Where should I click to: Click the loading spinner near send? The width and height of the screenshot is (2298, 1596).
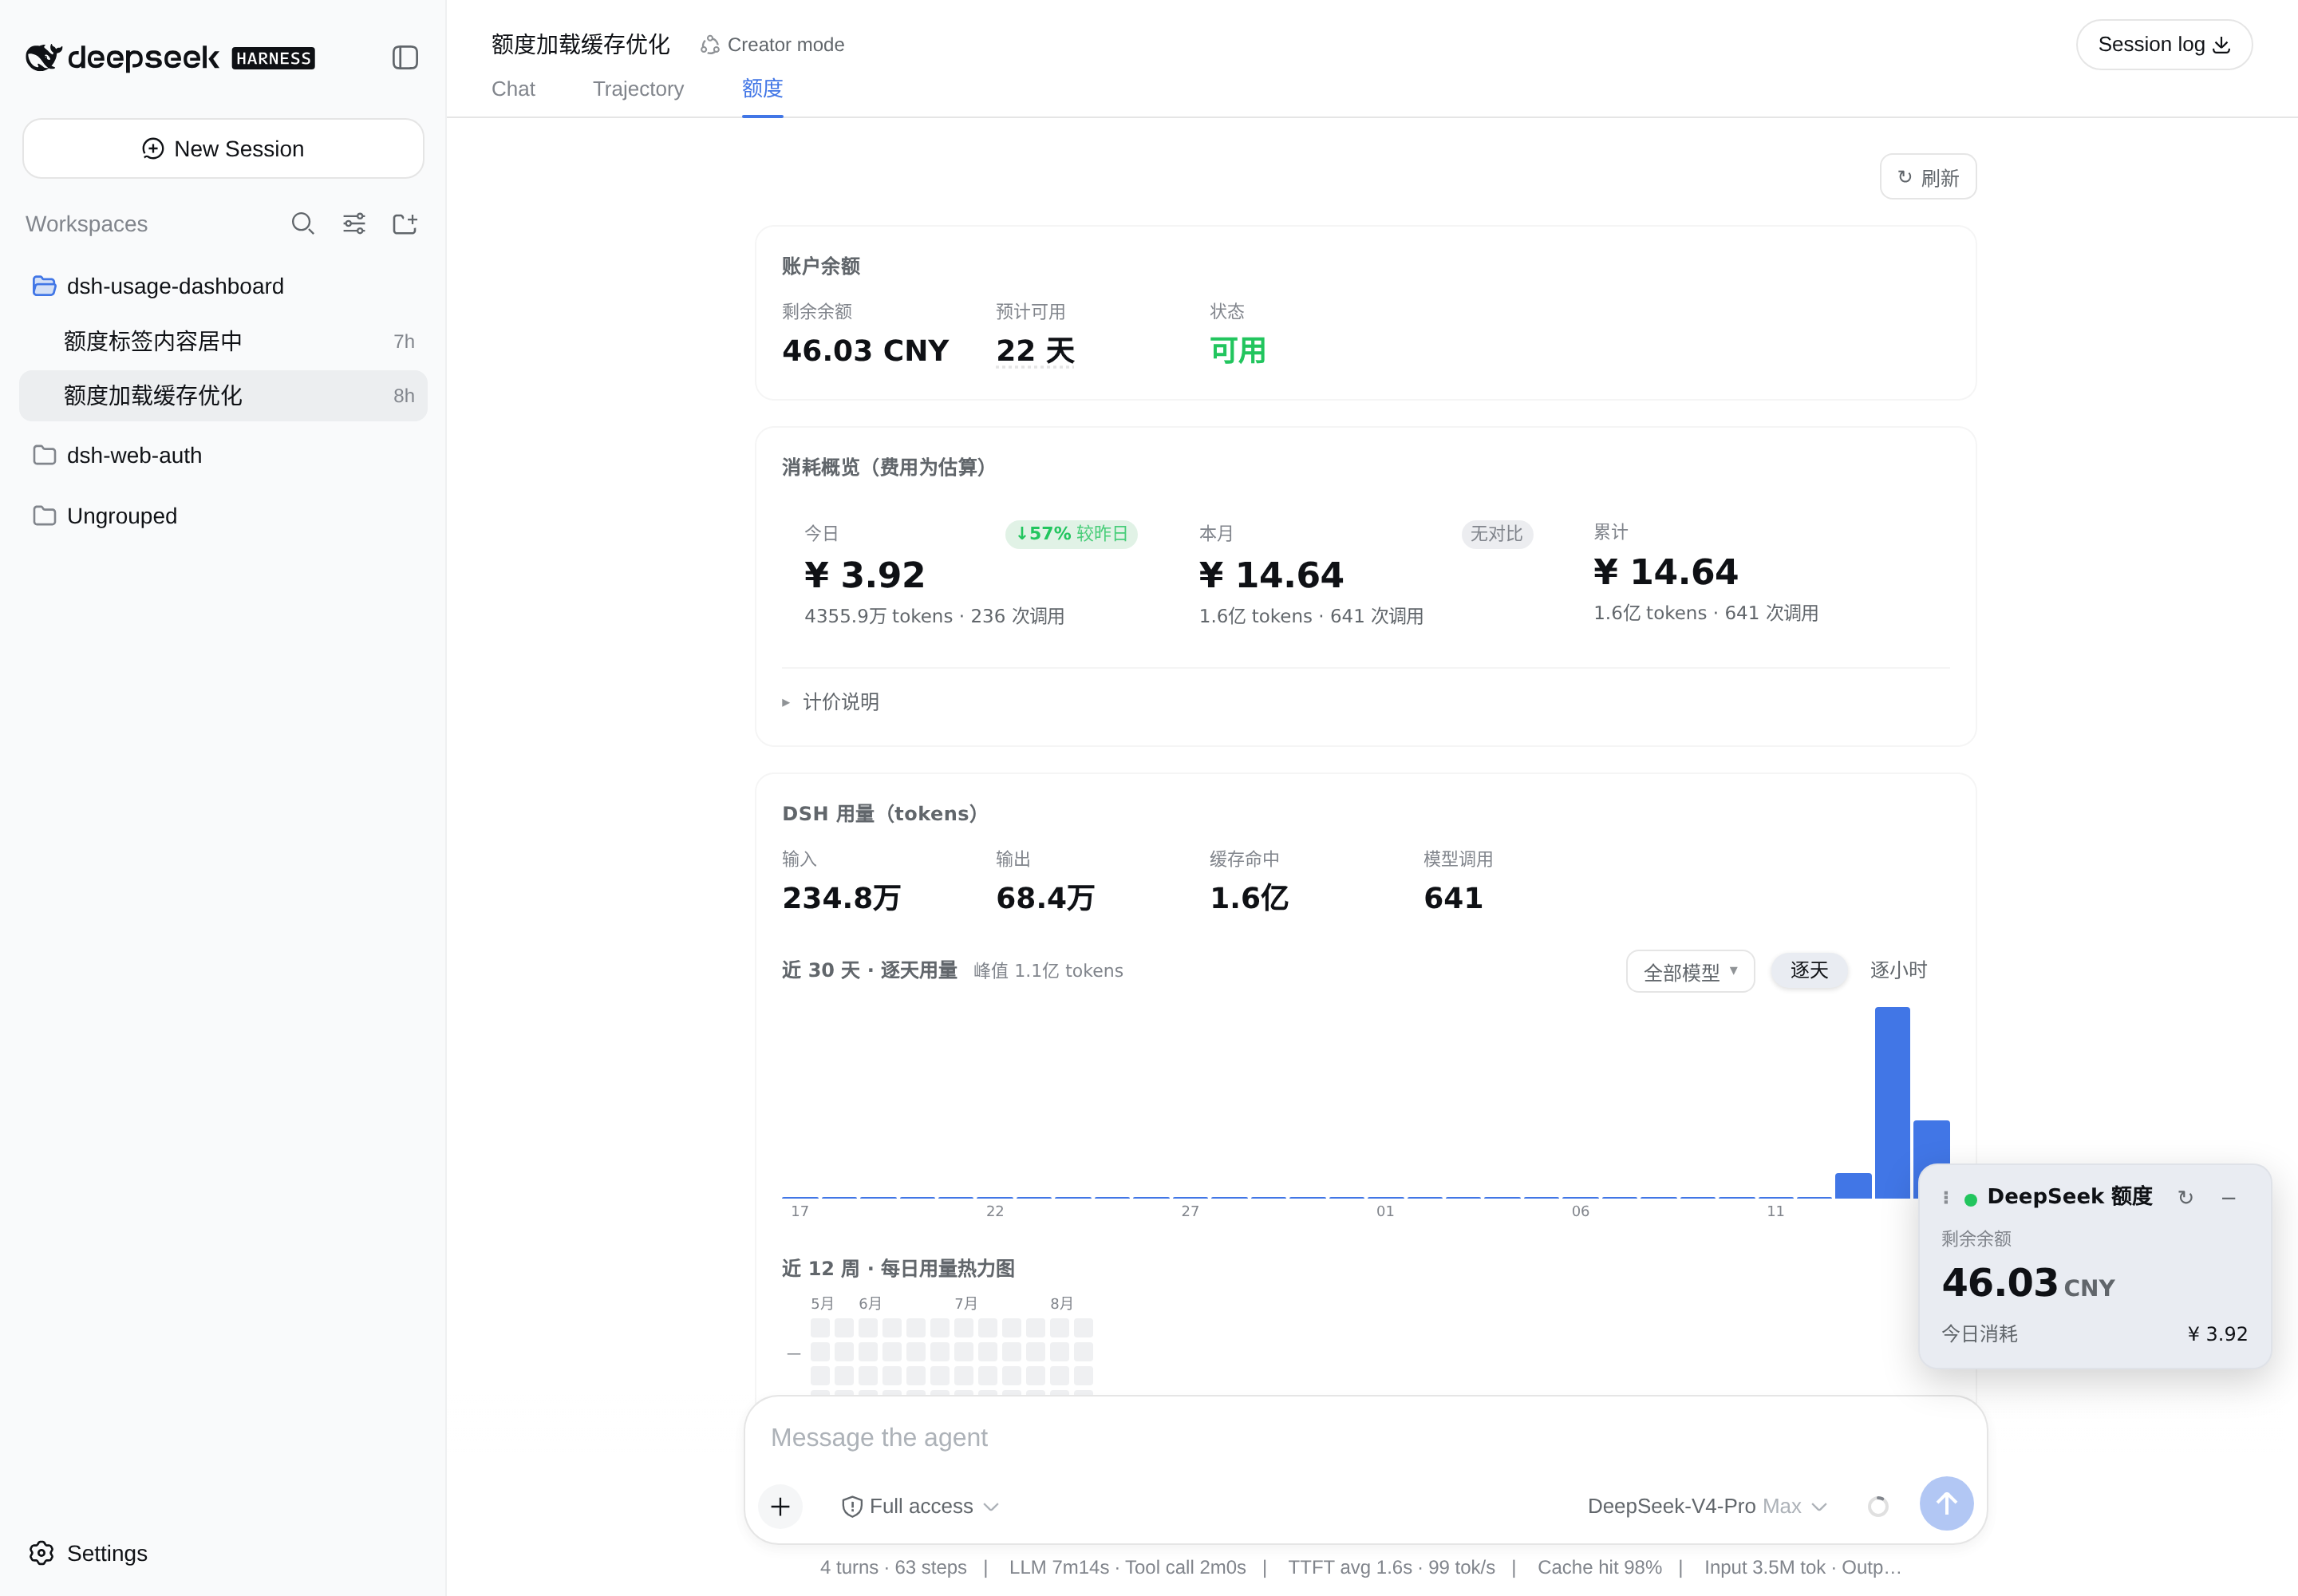[1878, 1506]
